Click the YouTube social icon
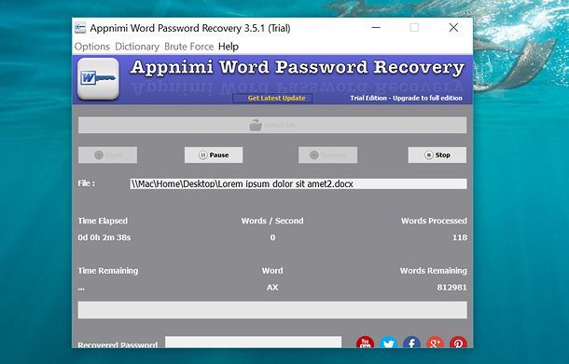 (365, 343)
